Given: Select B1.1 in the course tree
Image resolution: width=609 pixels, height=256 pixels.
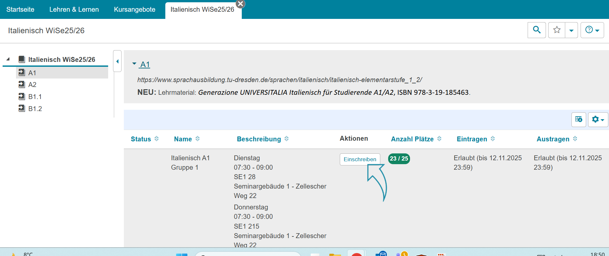Looking at the screenshot, I should (x=35, y=97).
